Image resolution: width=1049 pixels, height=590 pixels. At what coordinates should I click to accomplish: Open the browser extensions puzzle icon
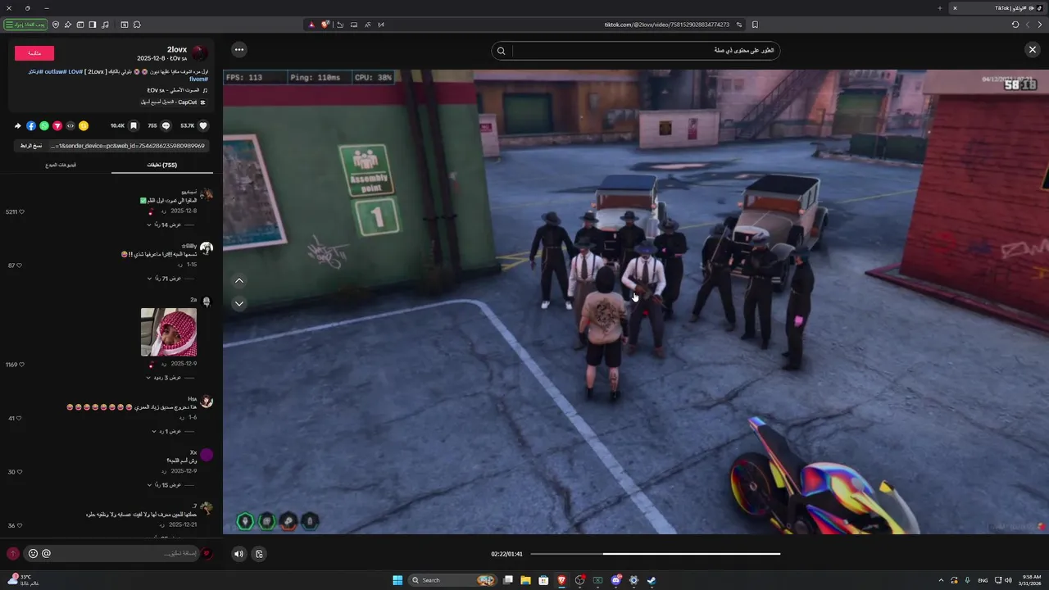(x=137, y=25)
